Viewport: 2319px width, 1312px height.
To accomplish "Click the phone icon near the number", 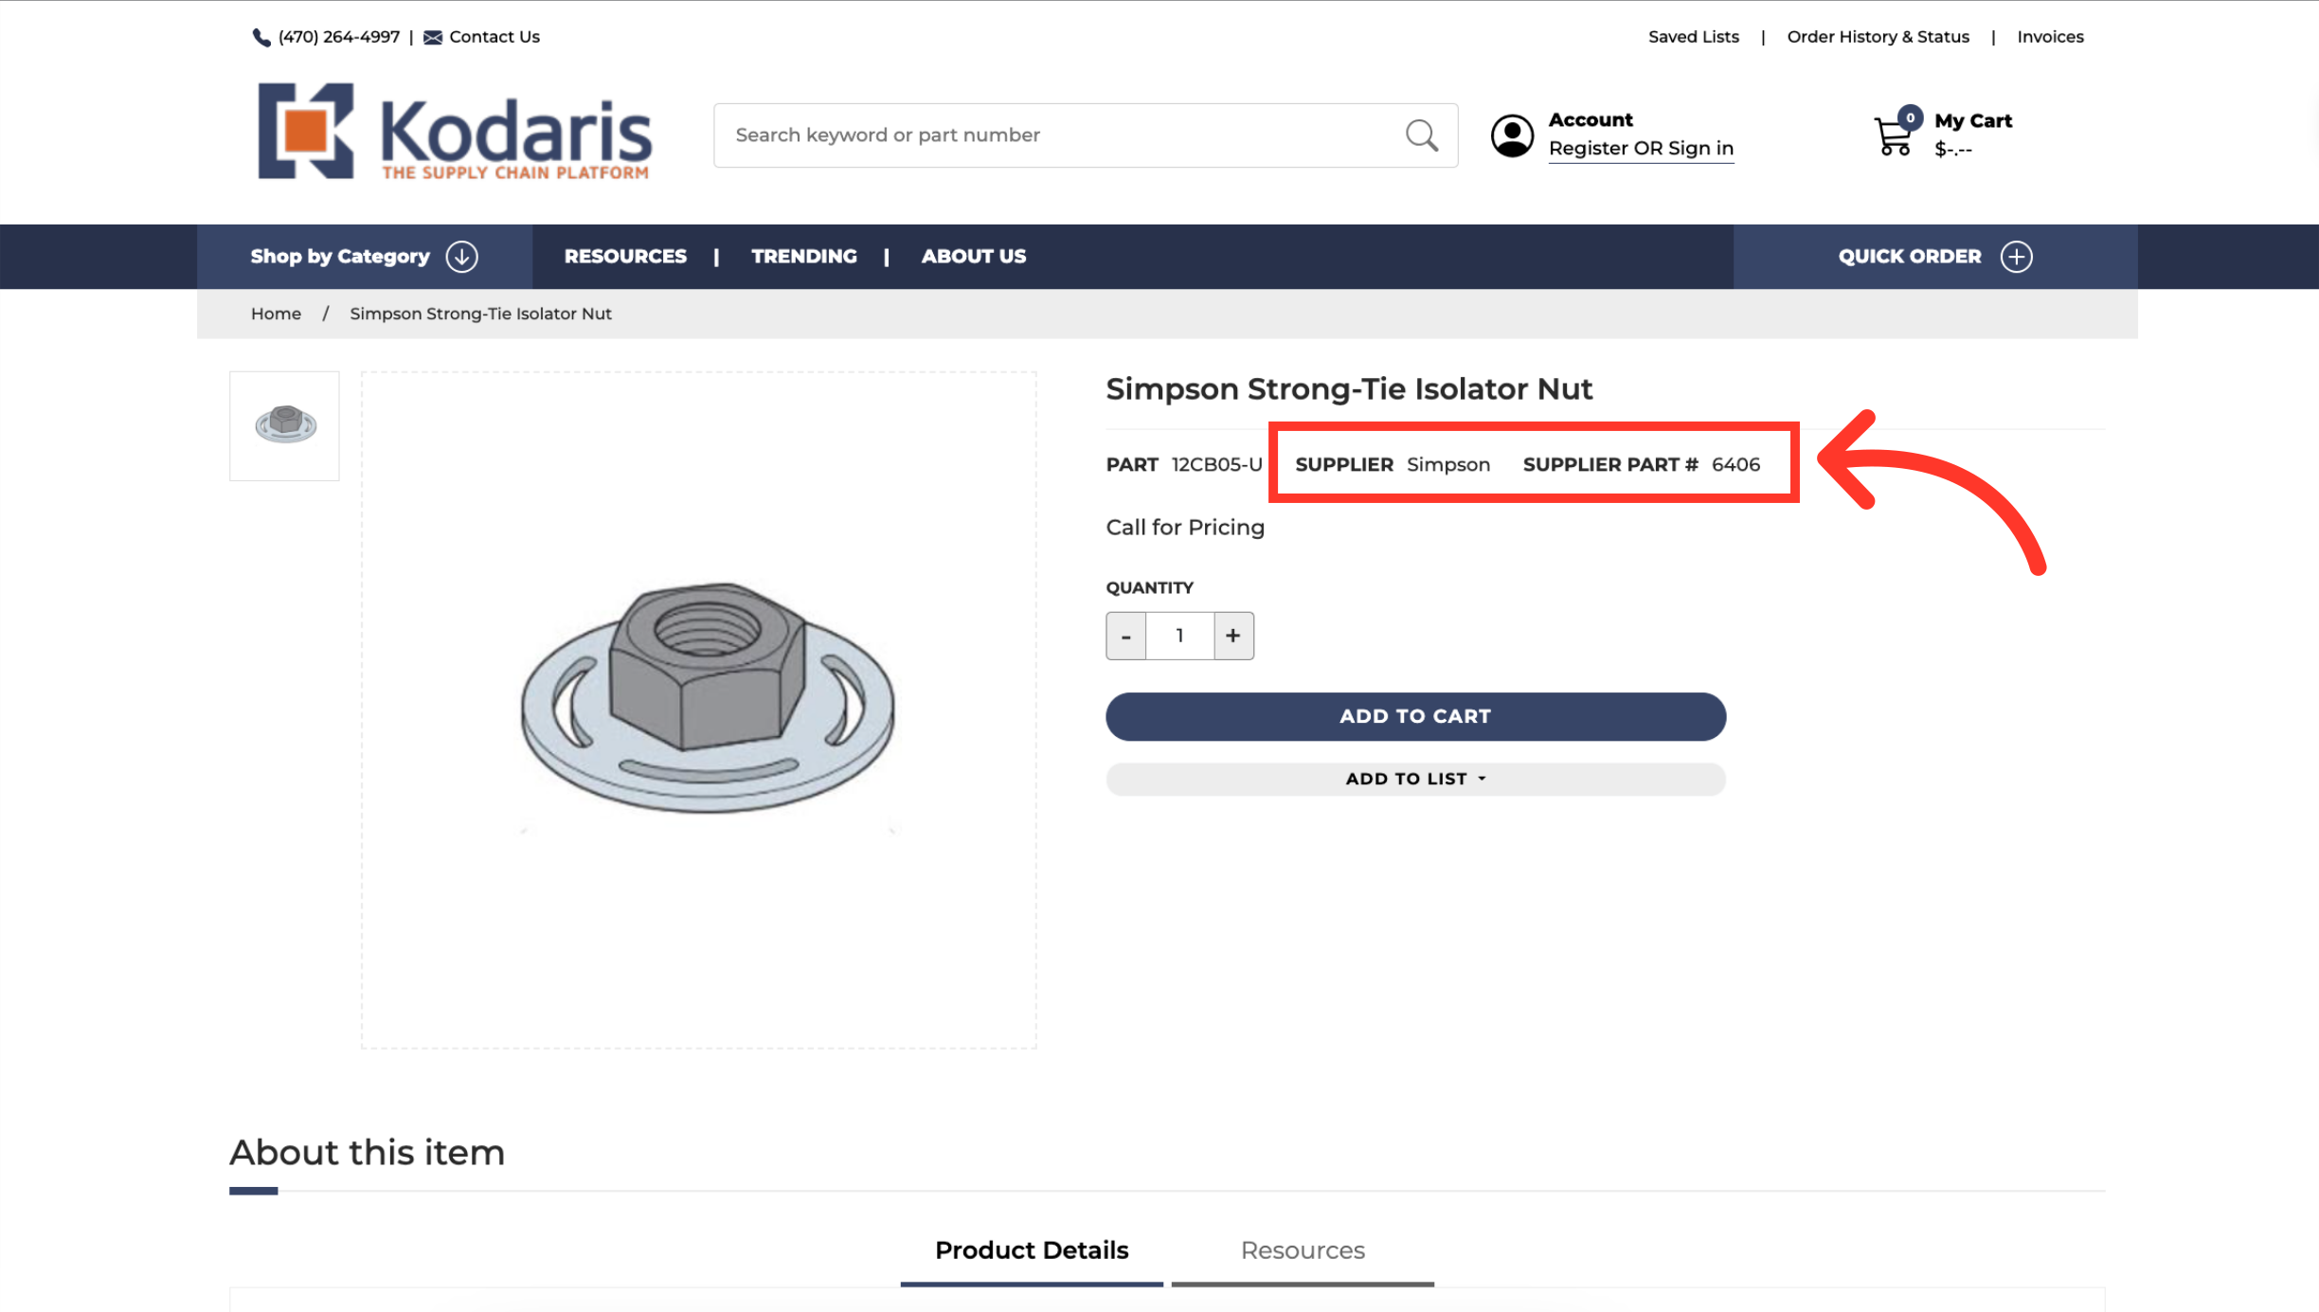I will click(261, 37).
